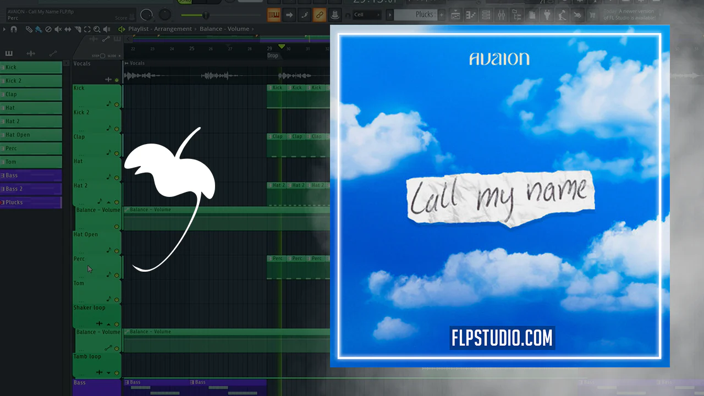Click the FL Studio newer version notice
The width and height of the screenshot is (704, 396).
point(629,15)
